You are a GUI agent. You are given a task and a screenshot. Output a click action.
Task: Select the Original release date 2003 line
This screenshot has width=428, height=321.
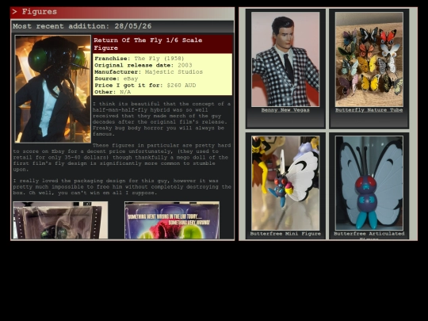coord(143,65)
